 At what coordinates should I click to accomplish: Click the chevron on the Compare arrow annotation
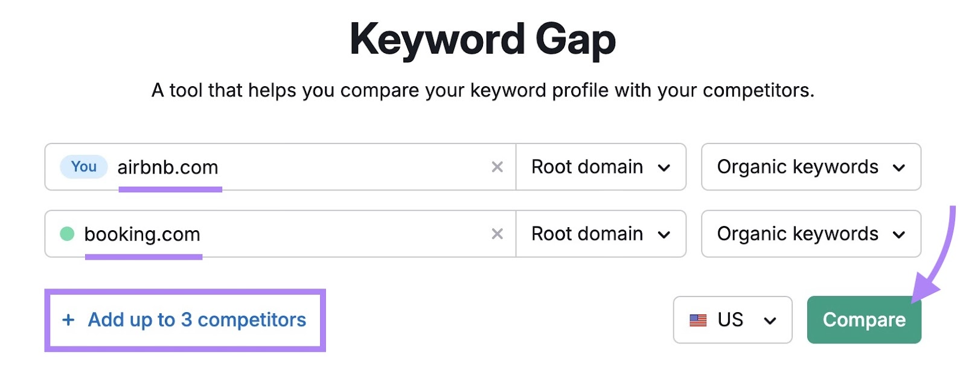point(924,289)
